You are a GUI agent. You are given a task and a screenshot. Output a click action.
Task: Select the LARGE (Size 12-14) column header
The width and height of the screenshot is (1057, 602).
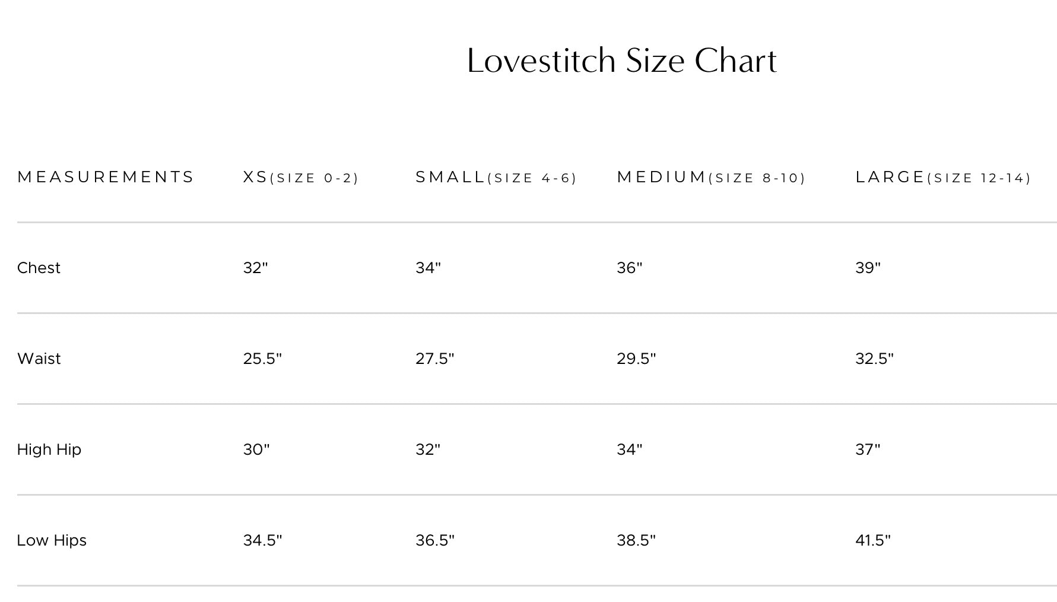[943, 178]
